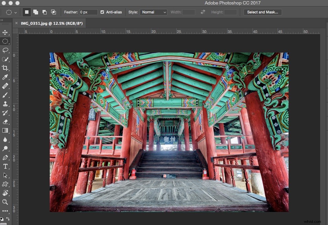Image resolution: width=328 pixels, height=225 pixels.
Task: Activate the Clone Stamp tool
Action: (5, 104)
